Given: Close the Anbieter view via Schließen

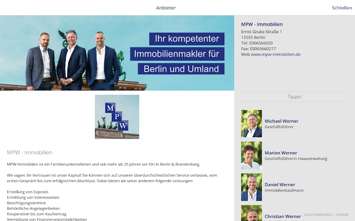Looking at the screenshot, I should click(342, 8).
